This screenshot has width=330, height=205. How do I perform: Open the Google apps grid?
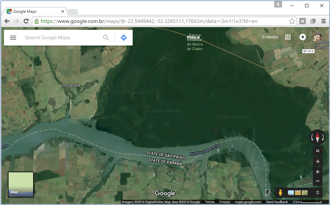288,37
